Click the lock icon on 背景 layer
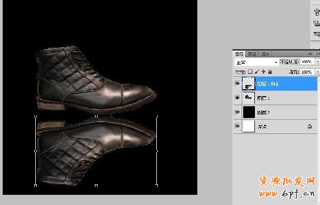Screen dimensions: 320x205 309,127
